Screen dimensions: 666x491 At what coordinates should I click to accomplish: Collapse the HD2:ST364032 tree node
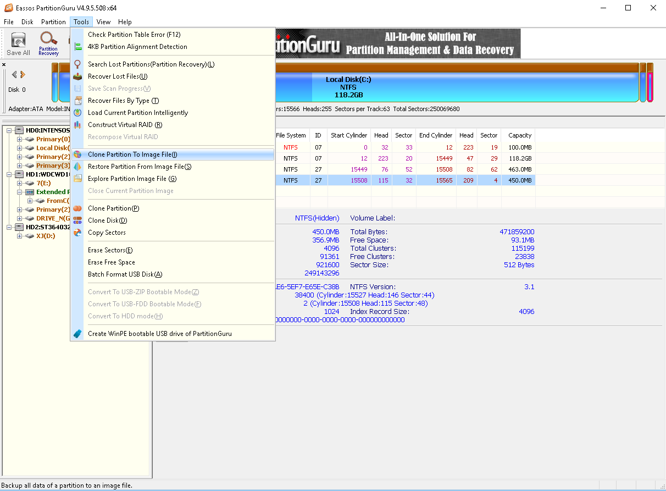pyautogui.click(x=9, y=227)
